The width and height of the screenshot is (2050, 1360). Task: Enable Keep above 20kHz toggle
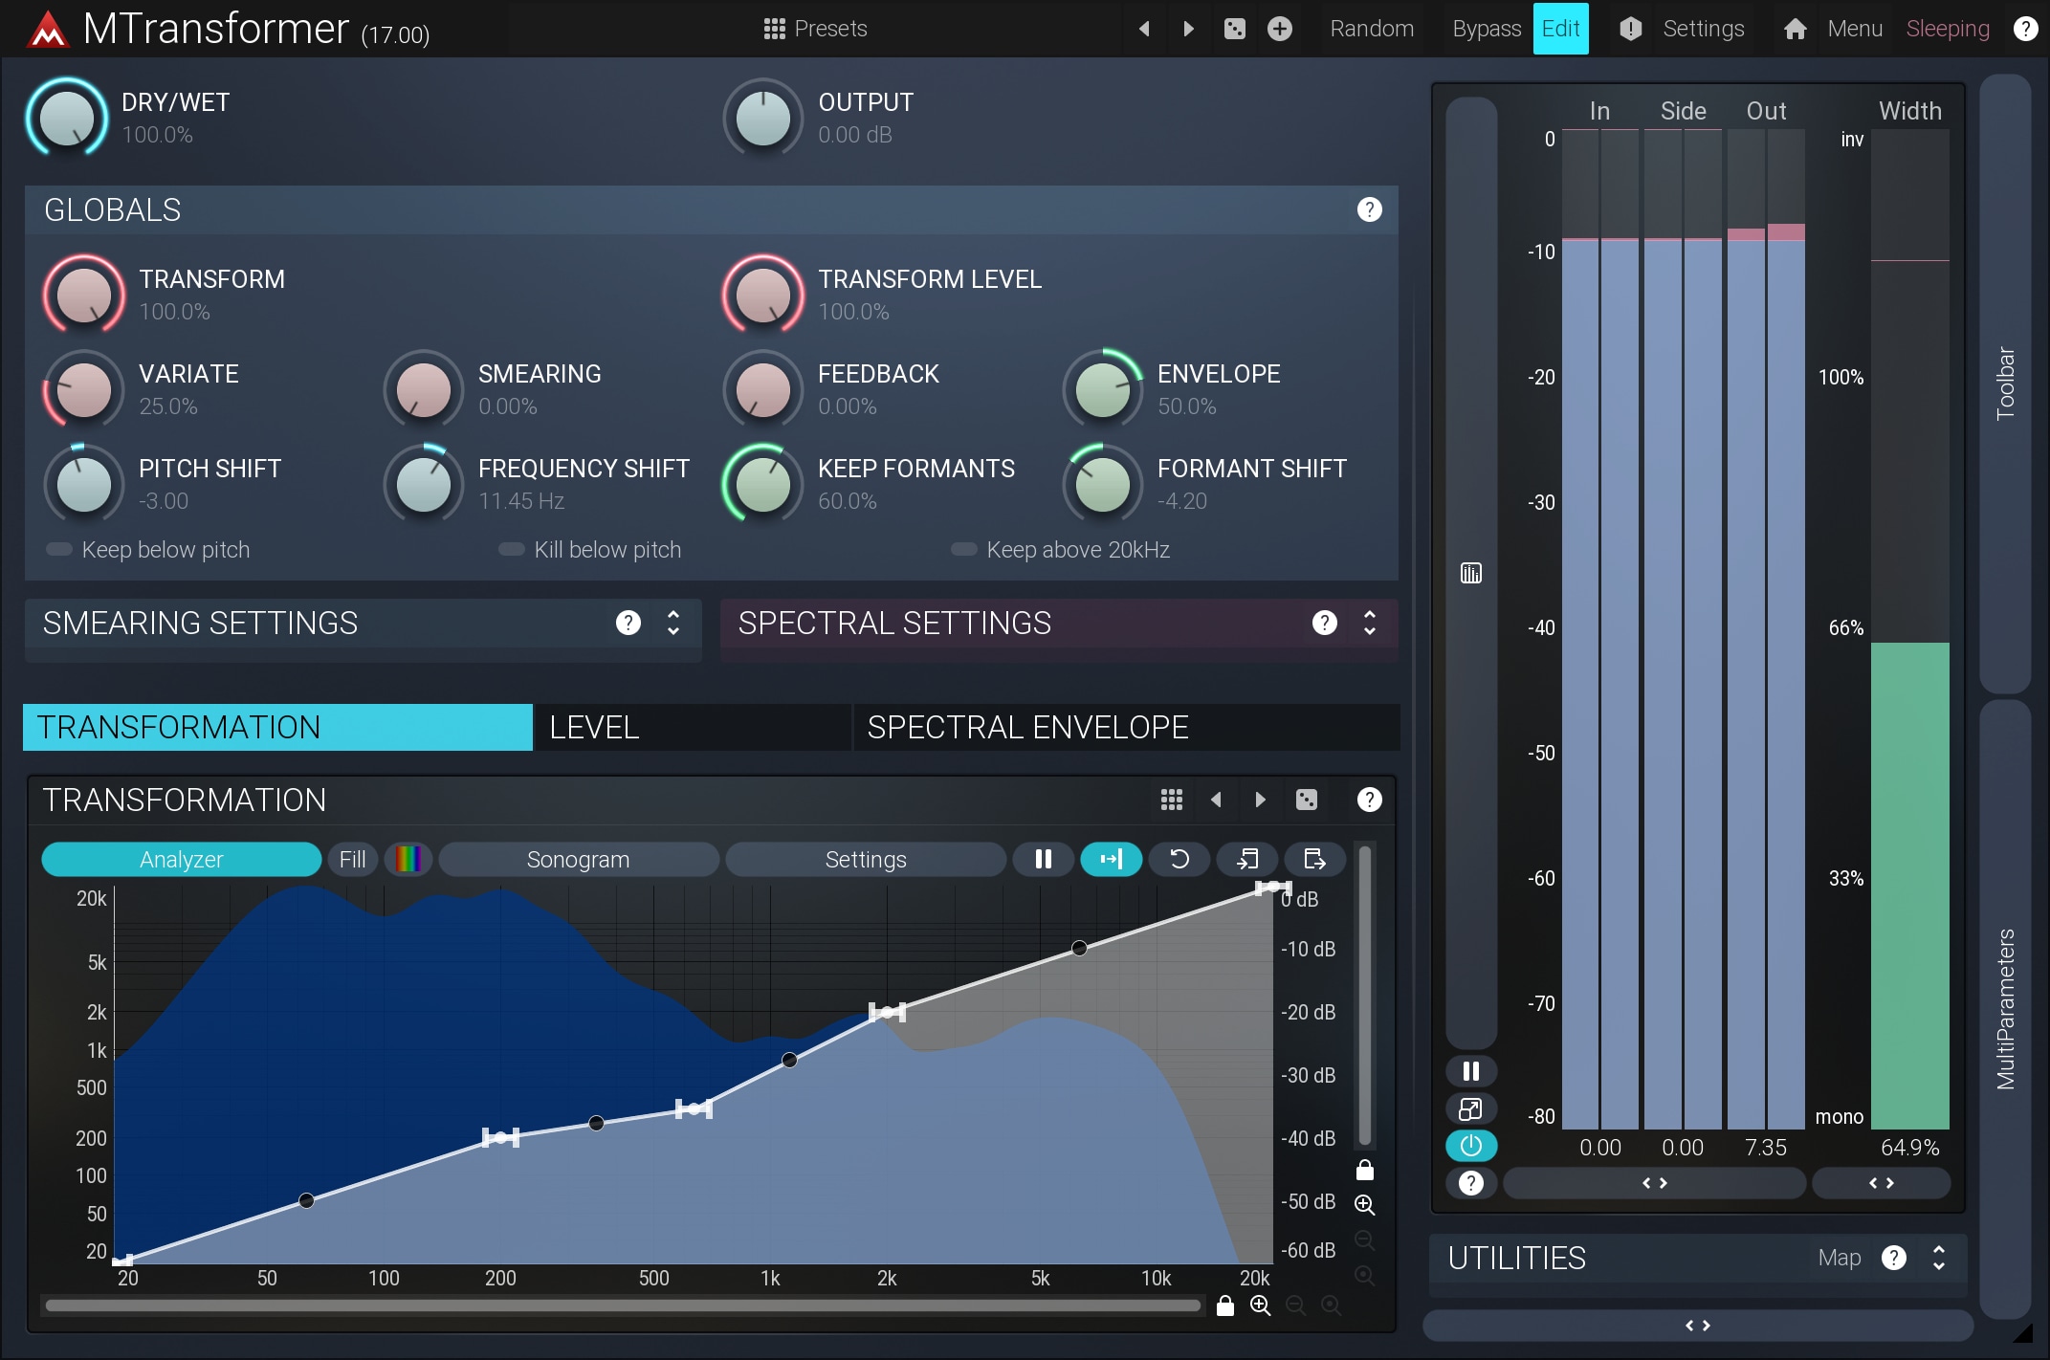pyautogui.click(x=964, y=549)
